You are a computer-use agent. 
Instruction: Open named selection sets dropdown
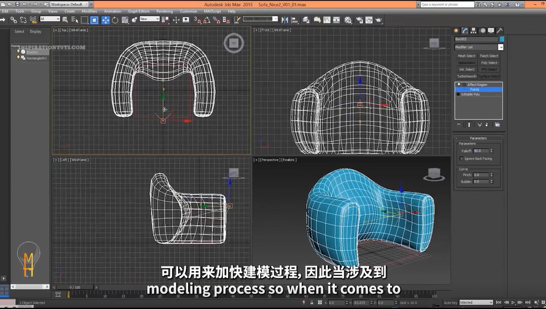tap(260, 19)
